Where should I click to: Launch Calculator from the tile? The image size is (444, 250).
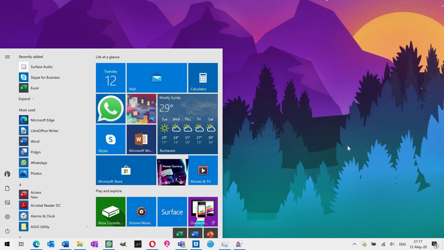pyautogui.click(x=203, y=78)
